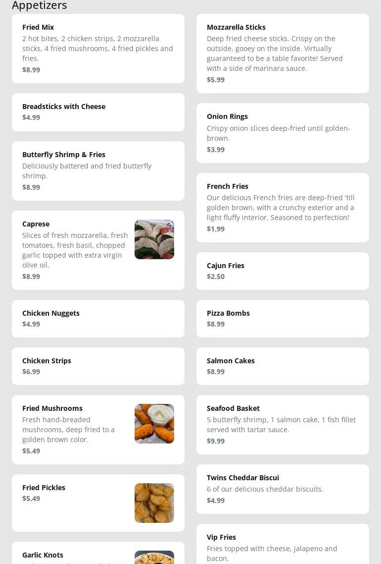
Task: Click the Garlic Knots image
Action: [x=154, y=558]
